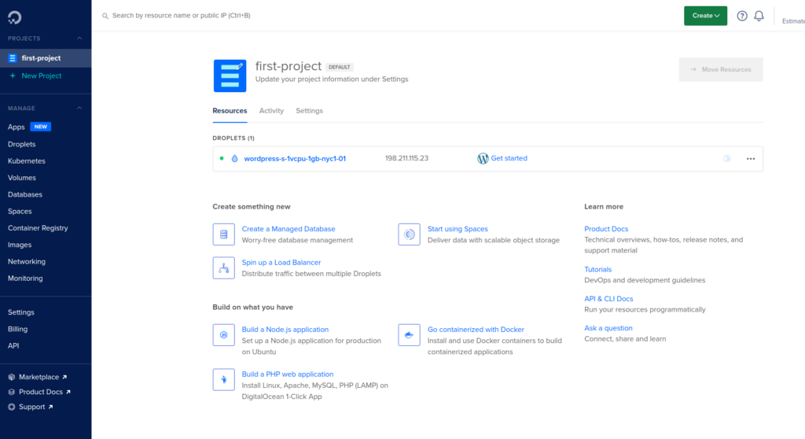The height and width of the screenshot is (439, 805).
Task: Open the Tutorials link
Action: [x=597, y=269]
